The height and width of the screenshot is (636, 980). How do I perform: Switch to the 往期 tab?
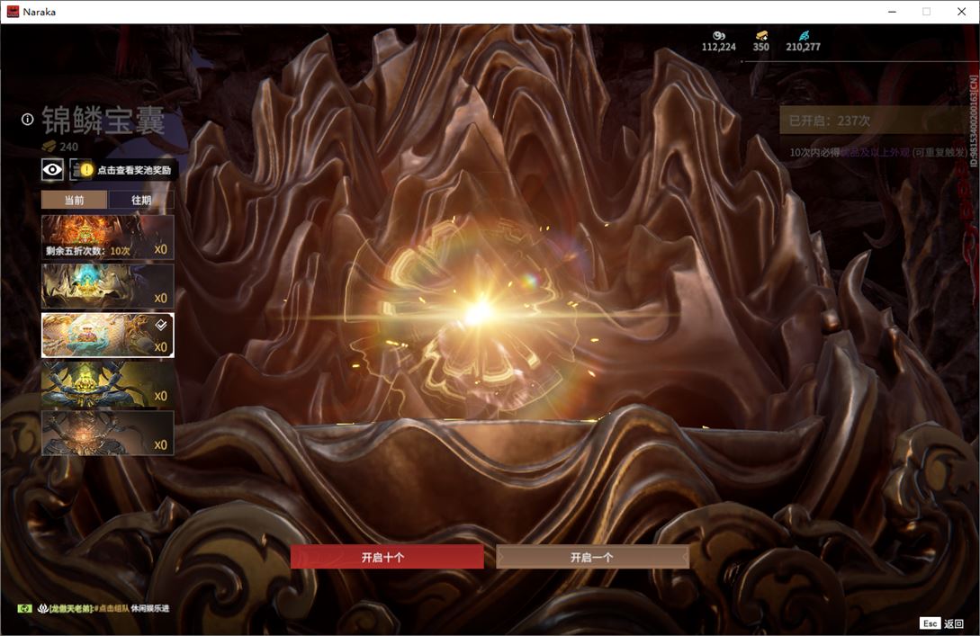[x=141, y=200]
